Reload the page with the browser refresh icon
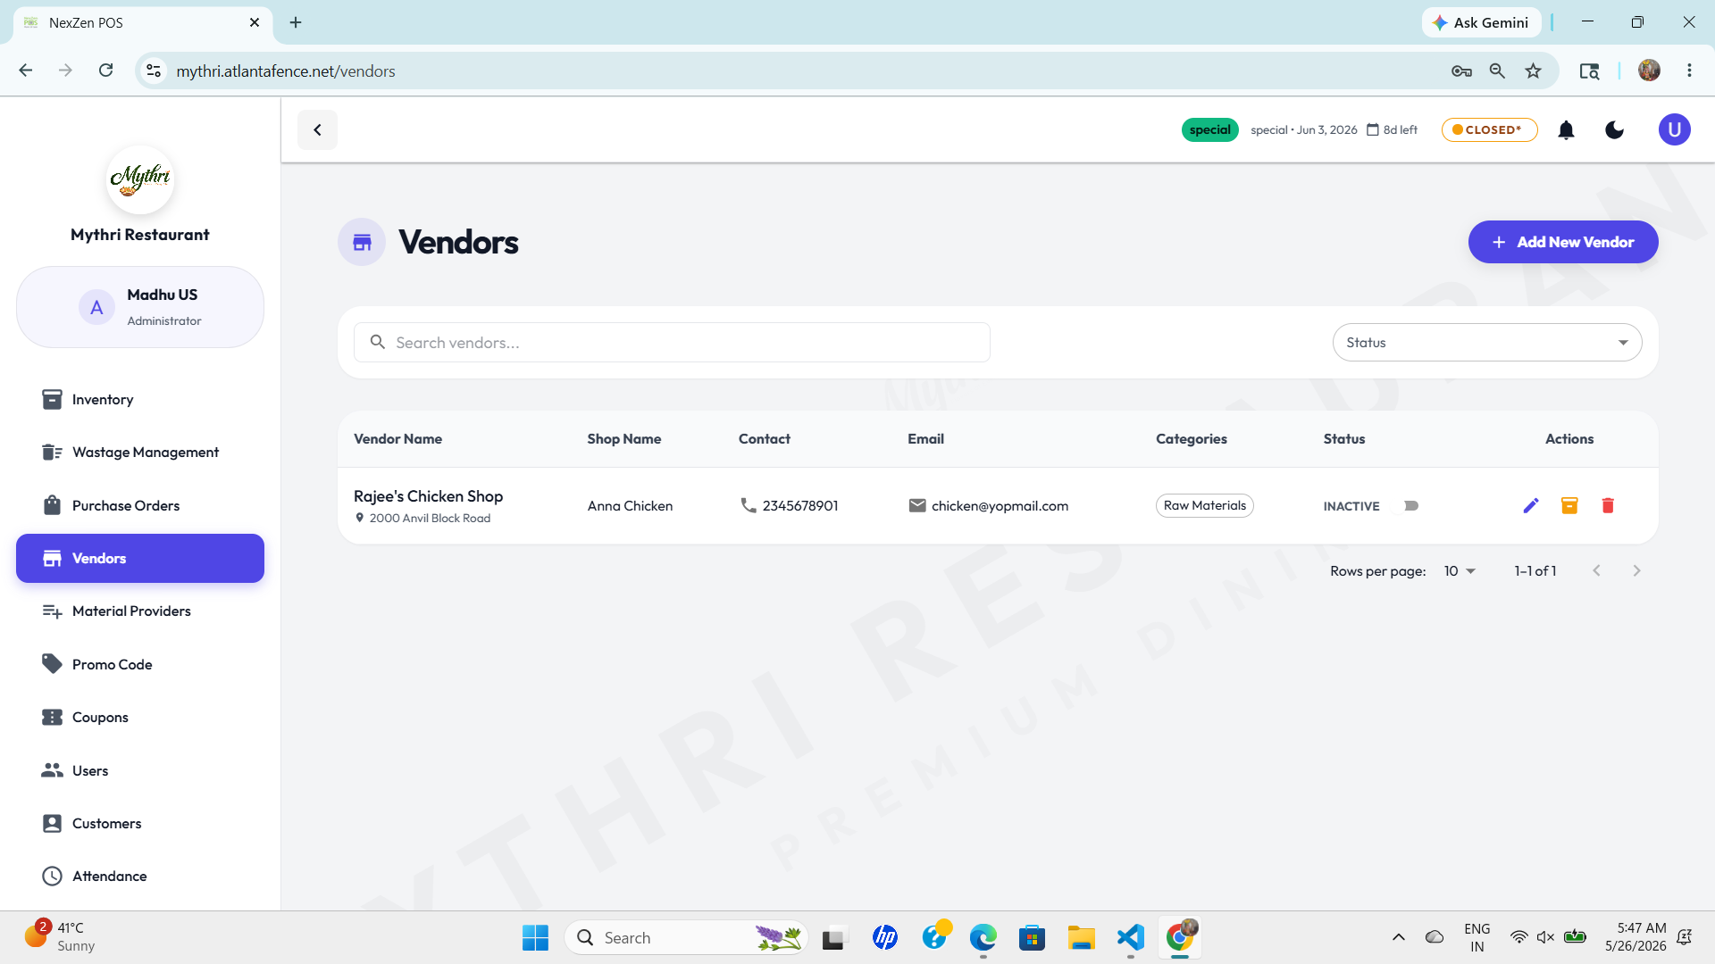 tap(105, 71)
